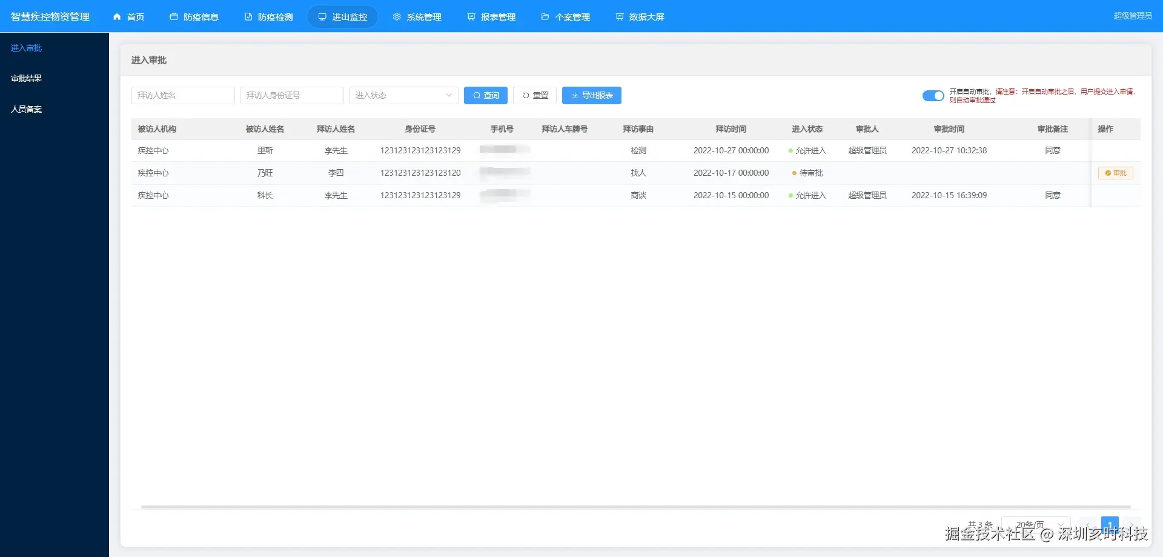Click the 智慧疾控物资管理 app title
1163x557 pixels.
tap(50, 17)
